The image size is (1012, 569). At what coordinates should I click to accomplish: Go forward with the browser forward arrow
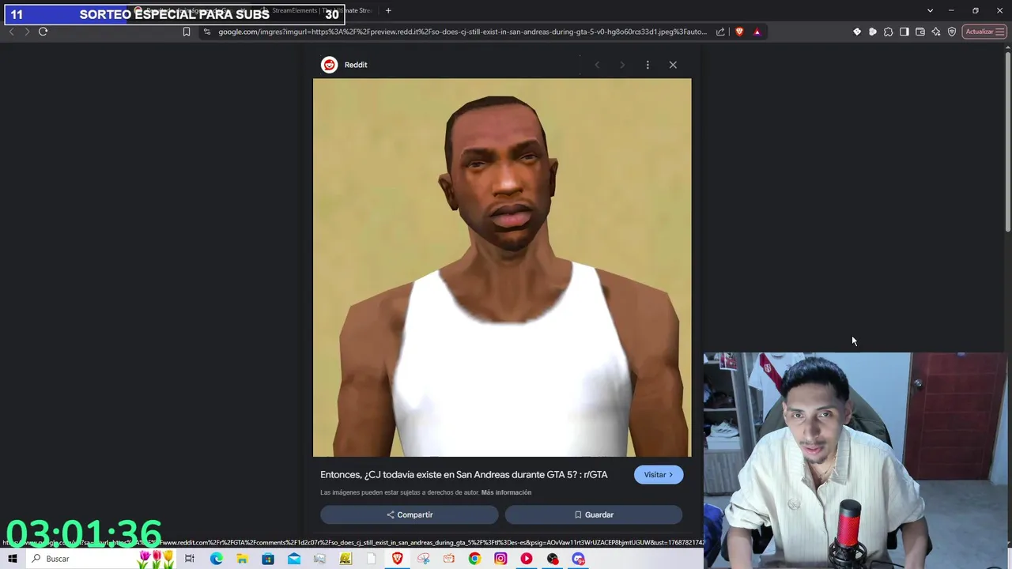pos(27,32)
